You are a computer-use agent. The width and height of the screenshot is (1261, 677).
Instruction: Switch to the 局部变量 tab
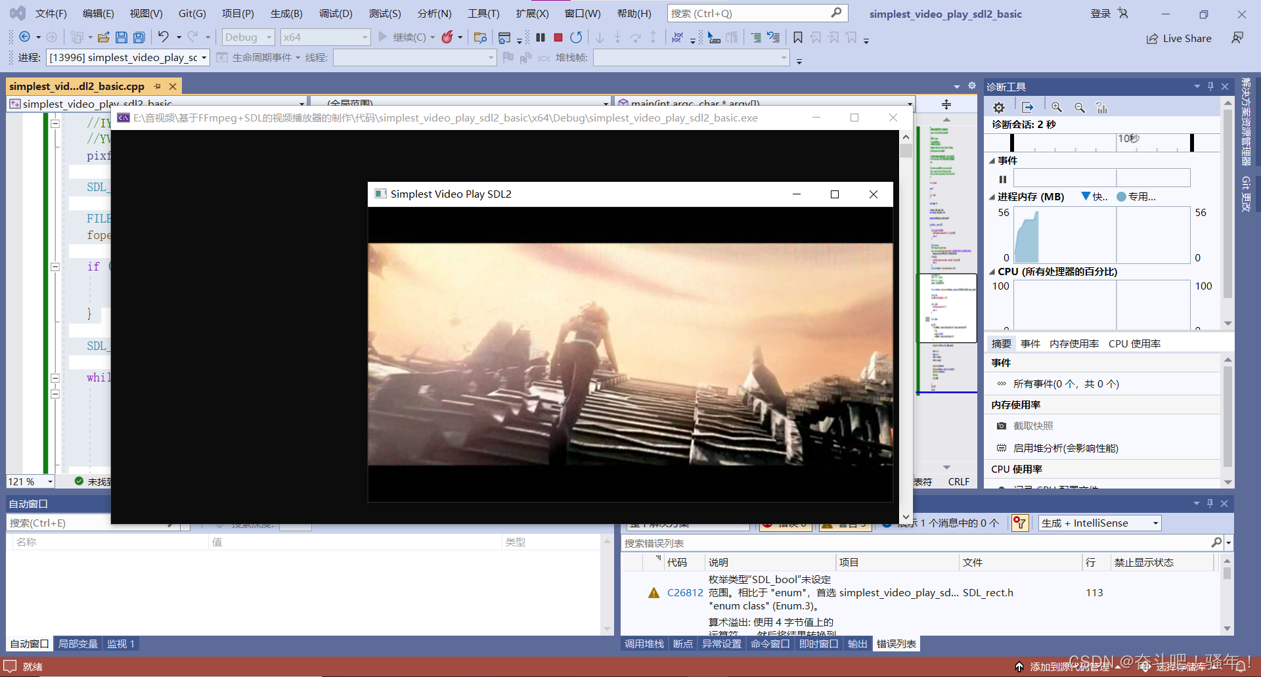point(78,644)
